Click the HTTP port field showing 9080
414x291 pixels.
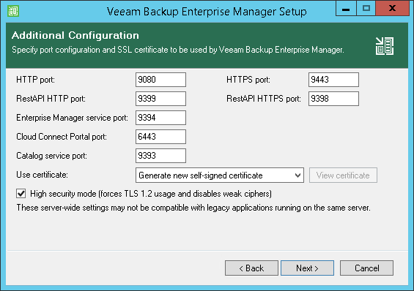coord(160,80)
